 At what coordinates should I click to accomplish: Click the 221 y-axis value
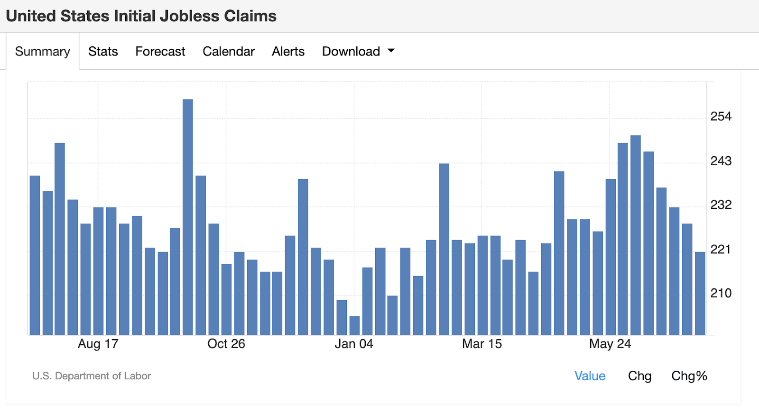point(721,249)
